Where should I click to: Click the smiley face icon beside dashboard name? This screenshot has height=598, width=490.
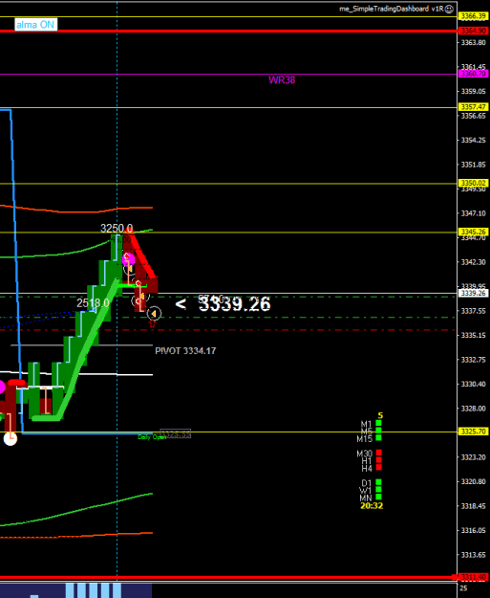tap(449, 9)
